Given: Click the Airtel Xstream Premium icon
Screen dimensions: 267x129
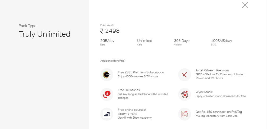Looking at the screenshot, I should [x=185, y=75].
